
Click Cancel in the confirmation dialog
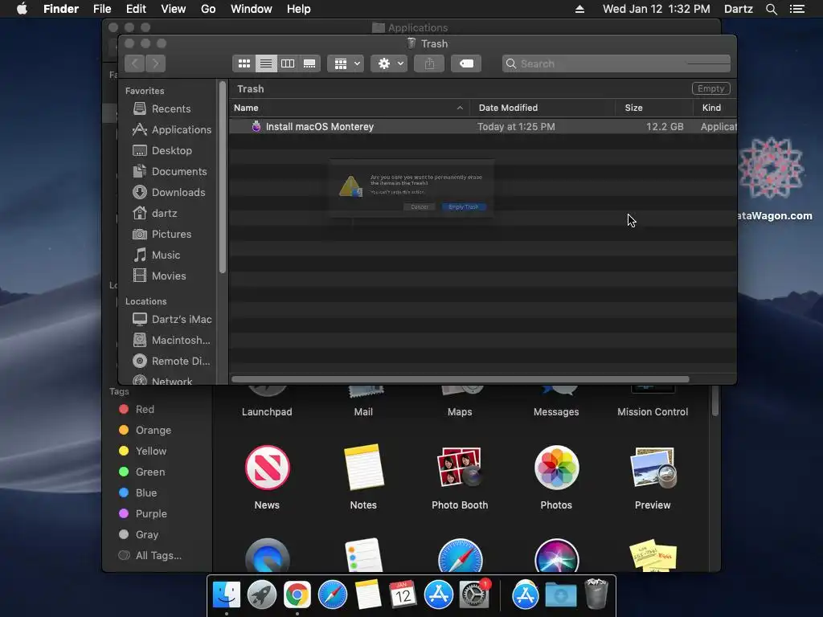point(420,206)
